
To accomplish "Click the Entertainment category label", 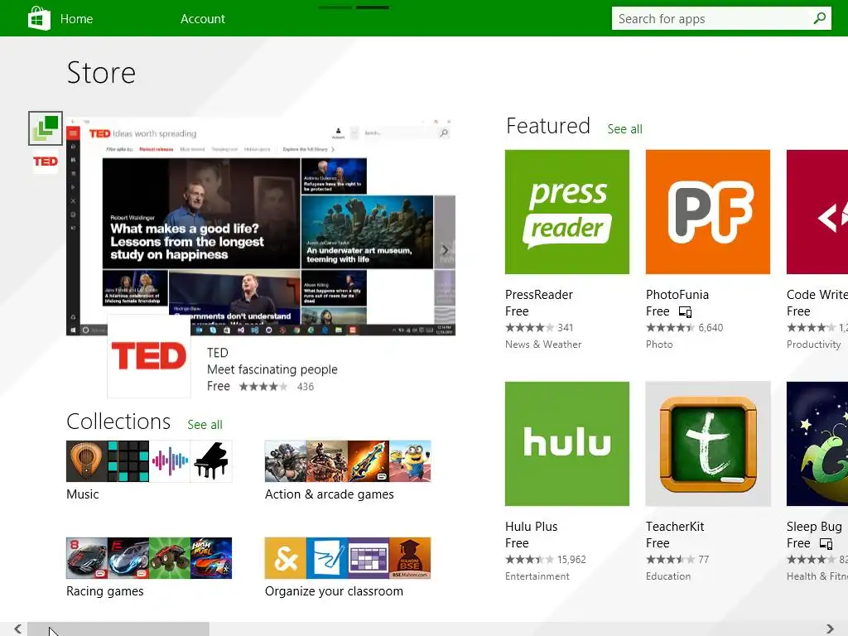I will click(537, 576).
